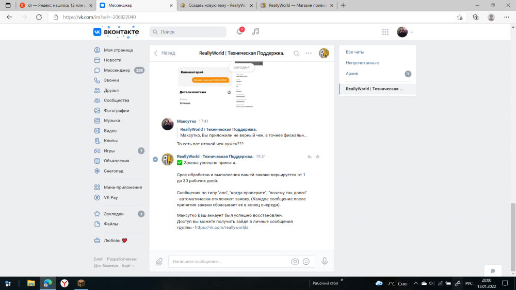This screenshot has width=516, height=290.
Task: Switch to the Яндекс search tab
Action: click(x=55, y=5)
